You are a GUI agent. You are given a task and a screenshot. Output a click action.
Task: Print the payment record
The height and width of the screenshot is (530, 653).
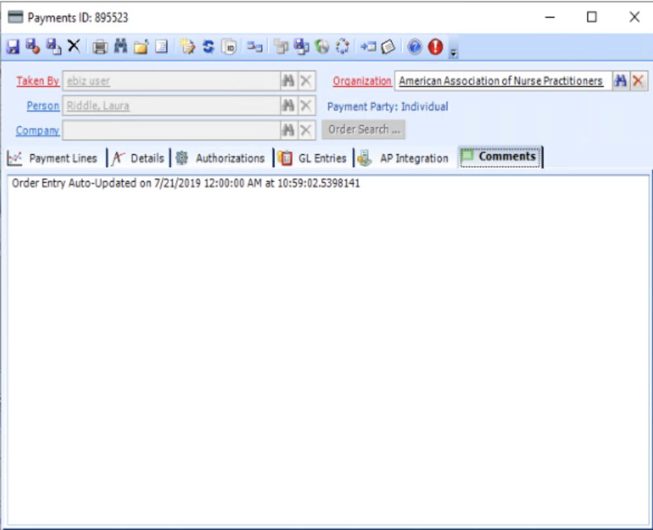[x=100, y=47]
